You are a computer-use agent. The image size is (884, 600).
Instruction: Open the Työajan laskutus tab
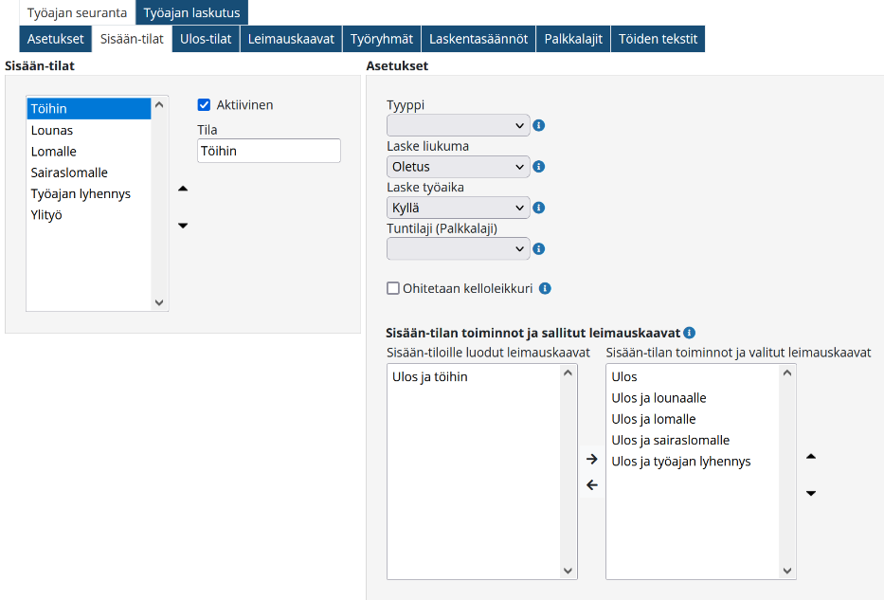pyautogui.click(x=191, y=13)
